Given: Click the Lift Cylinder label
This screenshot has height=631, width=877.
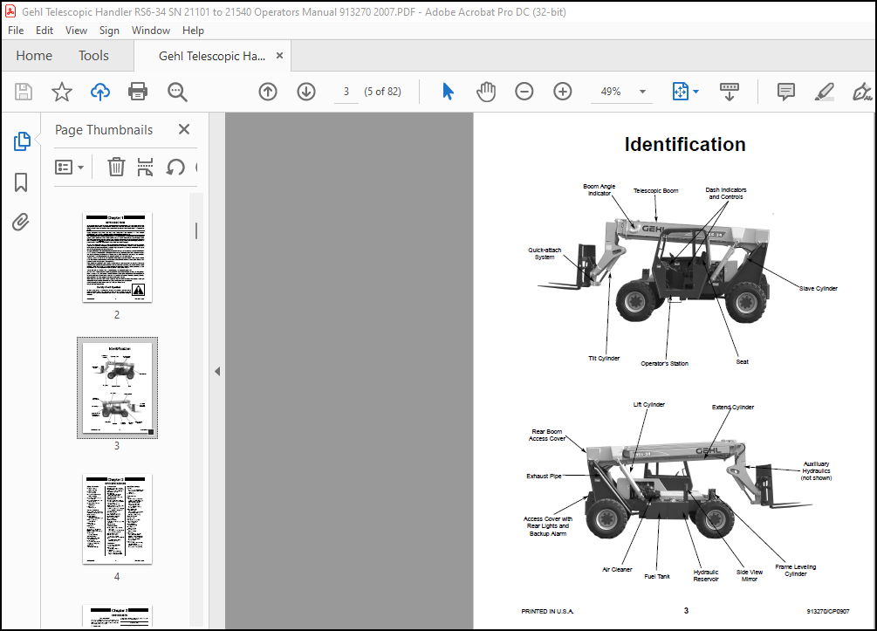Looking at the screenshot, I should (648, 404).
